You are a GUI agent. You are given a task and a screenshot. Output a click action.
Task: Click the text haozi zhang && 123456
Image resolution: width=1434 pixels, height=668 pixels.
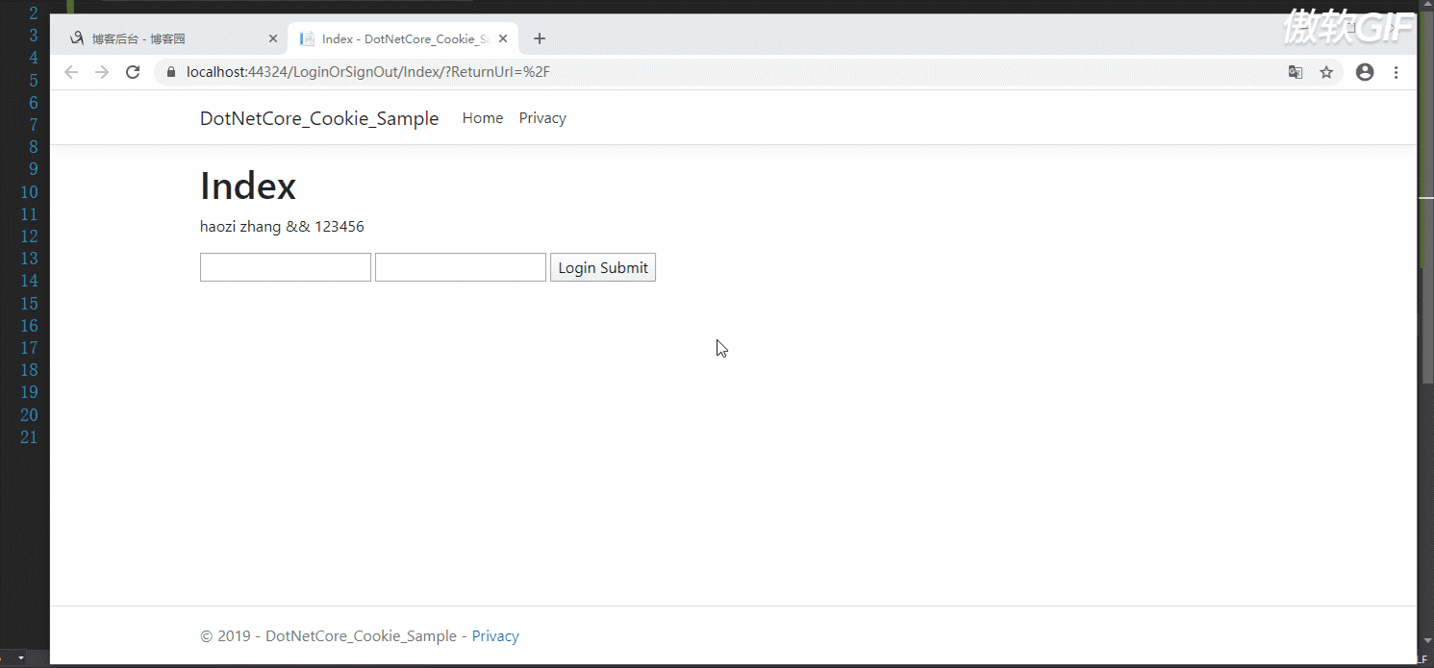282,227
